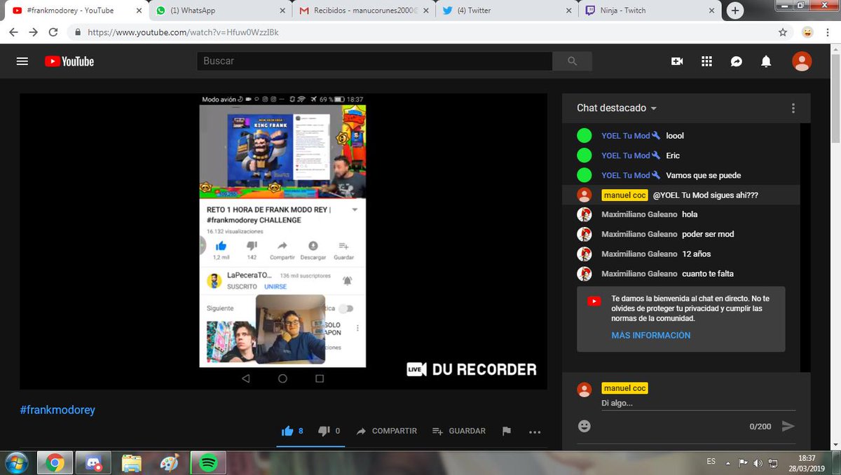Reload the current page
The image size is (841, 475).
click(53, 32)
